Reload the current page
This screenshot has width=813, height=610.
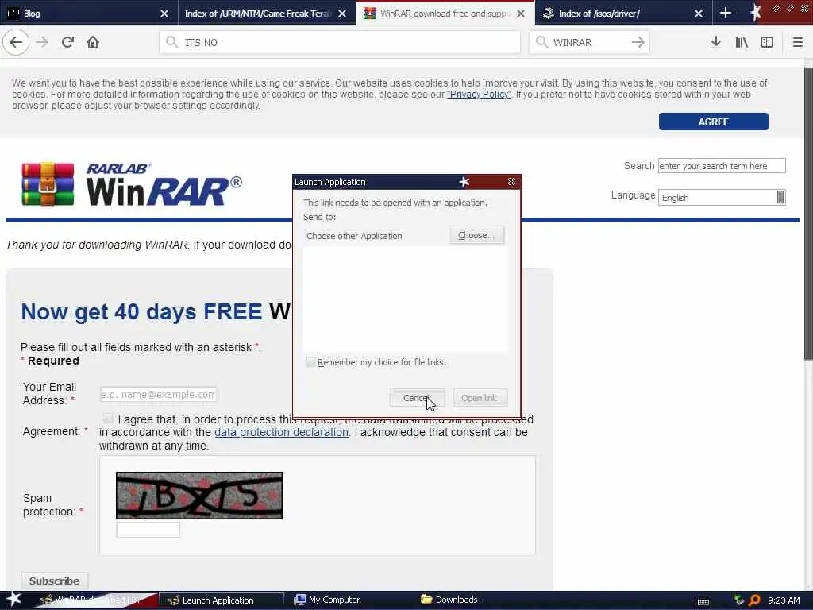tap(67, 43)
